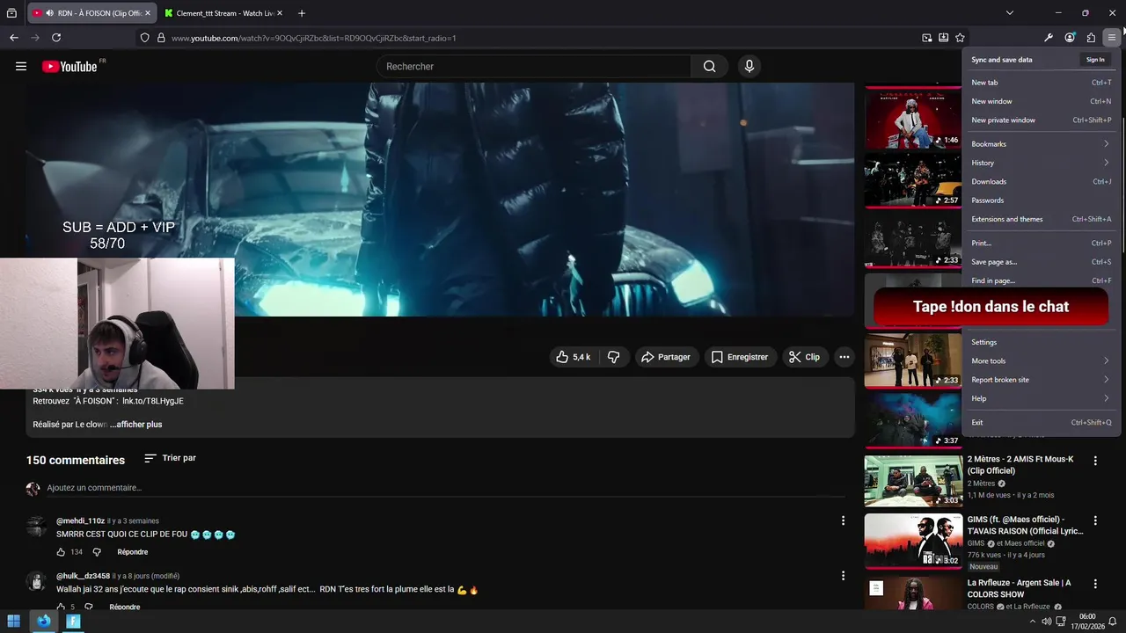1126x633 pixels.
Task: Click the Sign In button
Action: [1095, 60]
